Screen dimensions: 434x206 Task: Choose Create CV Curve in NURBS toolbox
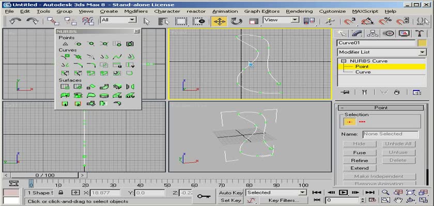(65, 57)
